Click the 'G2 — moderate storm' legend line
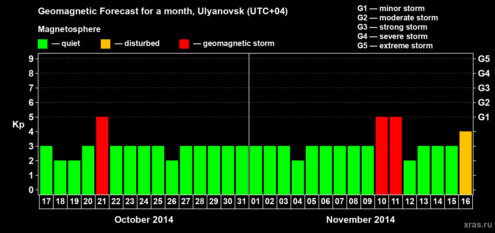The width and height of the screenshot is (495, 233). tap(397, 18)
